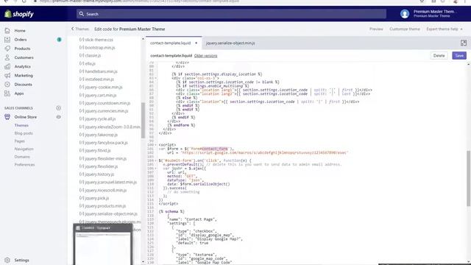Open the Older versions link
Image resolution: width=471 pixels, height=265 pixels.
click(x=205, y=56)
